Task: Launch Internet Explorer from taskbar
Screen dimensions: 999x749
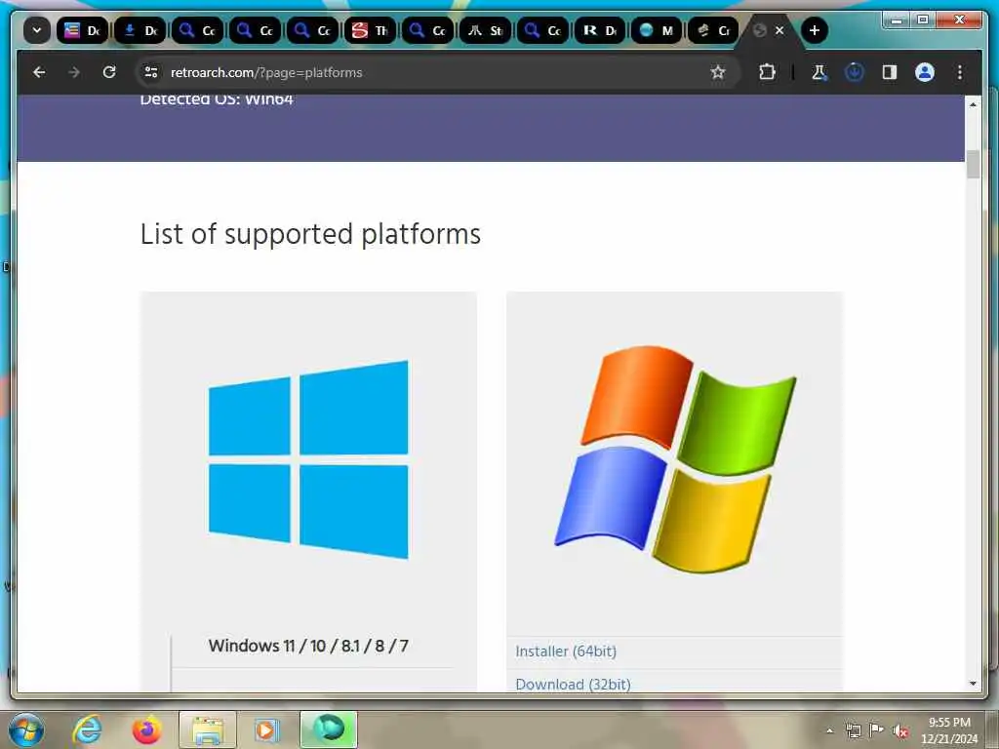Action: pyautogui.click(x=87, y=729)
